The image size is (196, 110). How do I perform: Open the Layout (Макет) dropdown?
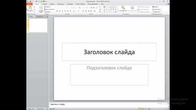coord(47,7)
